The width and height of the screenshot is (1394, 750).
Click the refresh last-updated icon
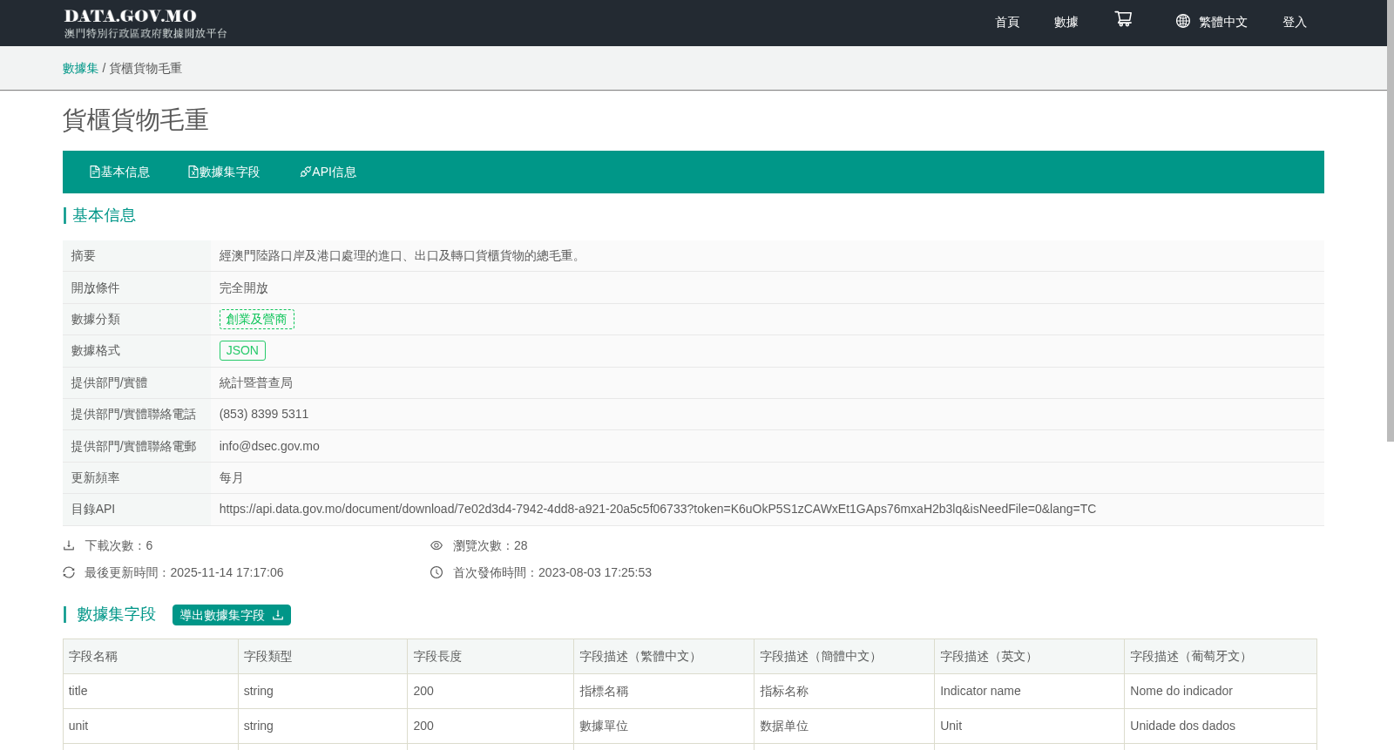pos(69,572)
